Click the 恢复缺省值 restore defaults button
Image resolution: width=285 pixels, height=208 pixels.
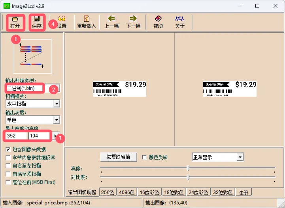[x=119, y=157]
